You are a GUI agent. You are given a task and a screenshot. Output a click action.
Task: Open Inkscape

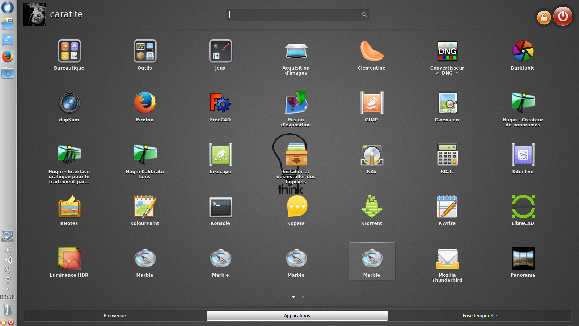tap(220, 159)
